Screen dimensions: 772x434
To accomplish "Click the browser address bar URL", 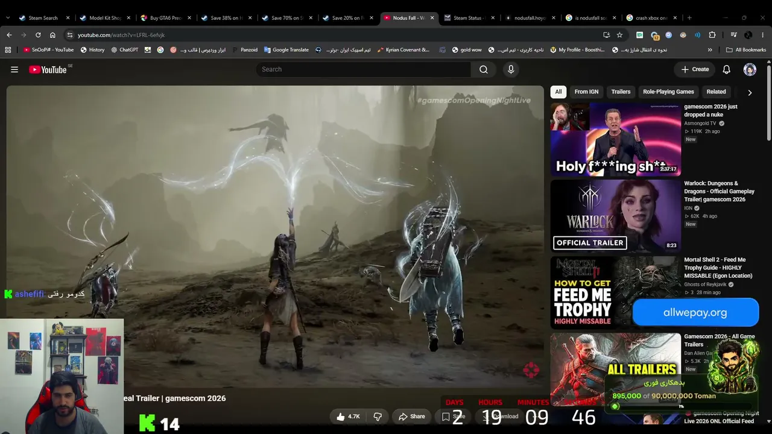I will click(121, 35).
